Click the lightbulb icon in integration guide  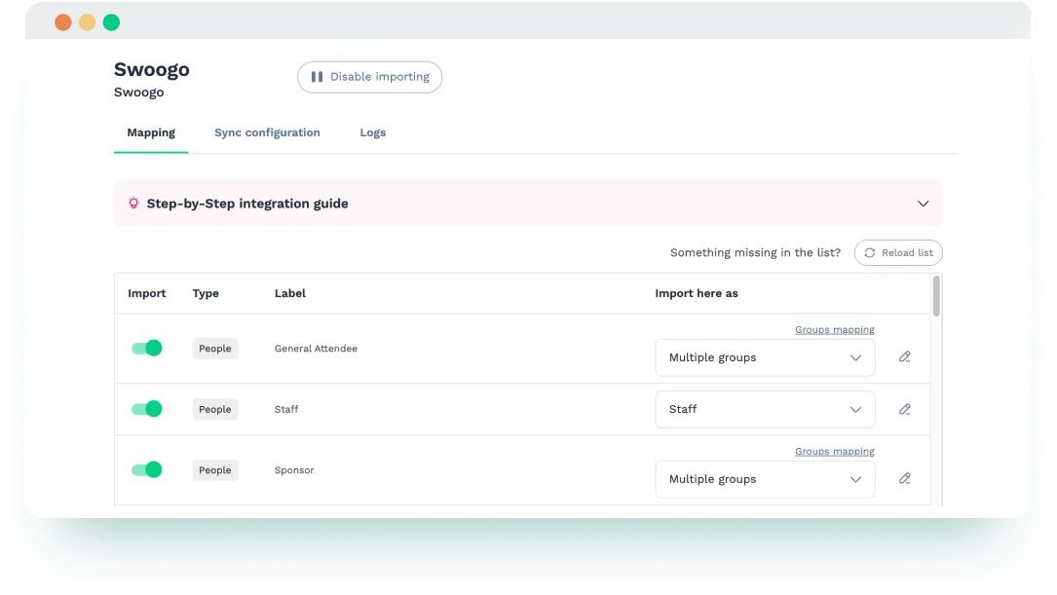133,203
